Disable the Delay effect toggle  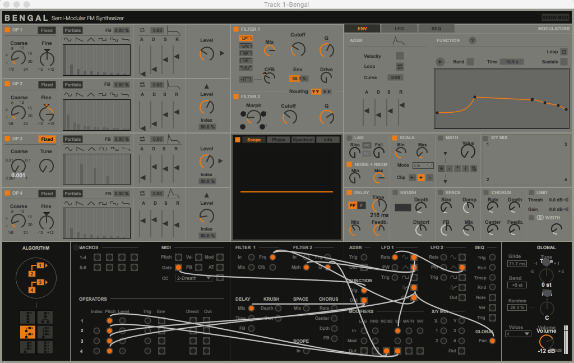coord(349,192)
